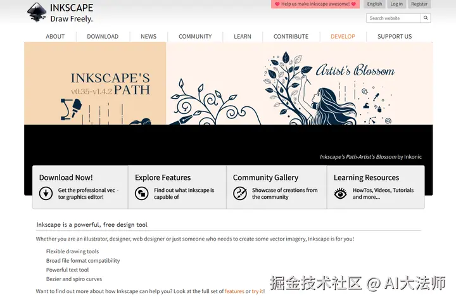
Task: Open the About menu
Action: pos(55,37)
